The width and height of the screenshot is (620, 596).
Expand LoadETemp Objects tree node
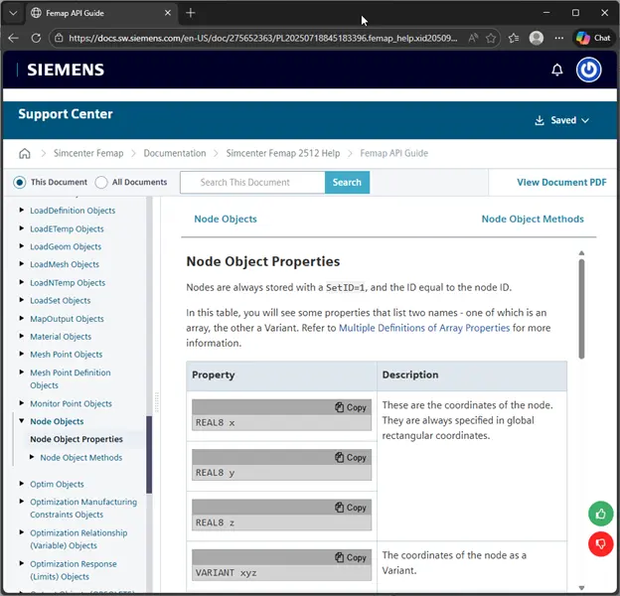point(22,228)
